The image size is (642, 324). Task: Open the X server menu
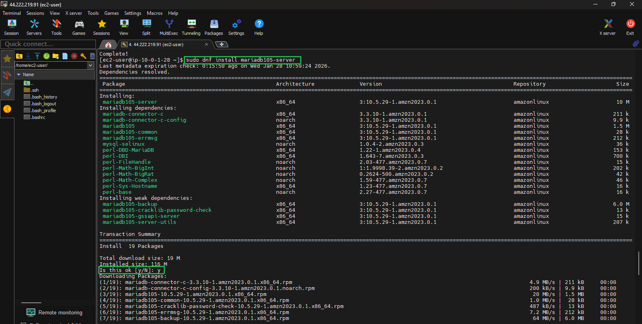click(x=73, y=13)
